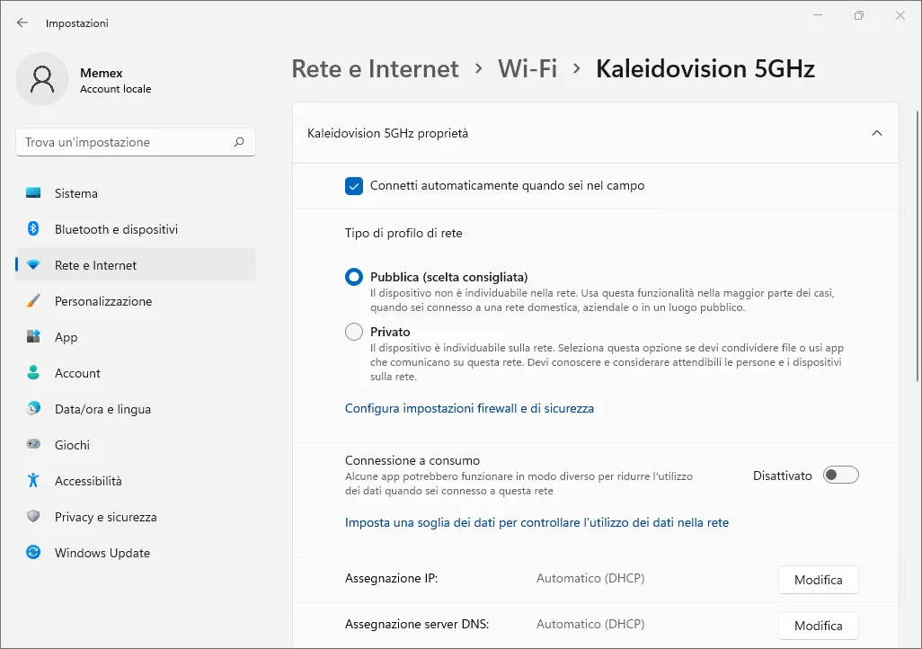
Task: Click the search magnifier icon
Action: (x=239, y=142)
